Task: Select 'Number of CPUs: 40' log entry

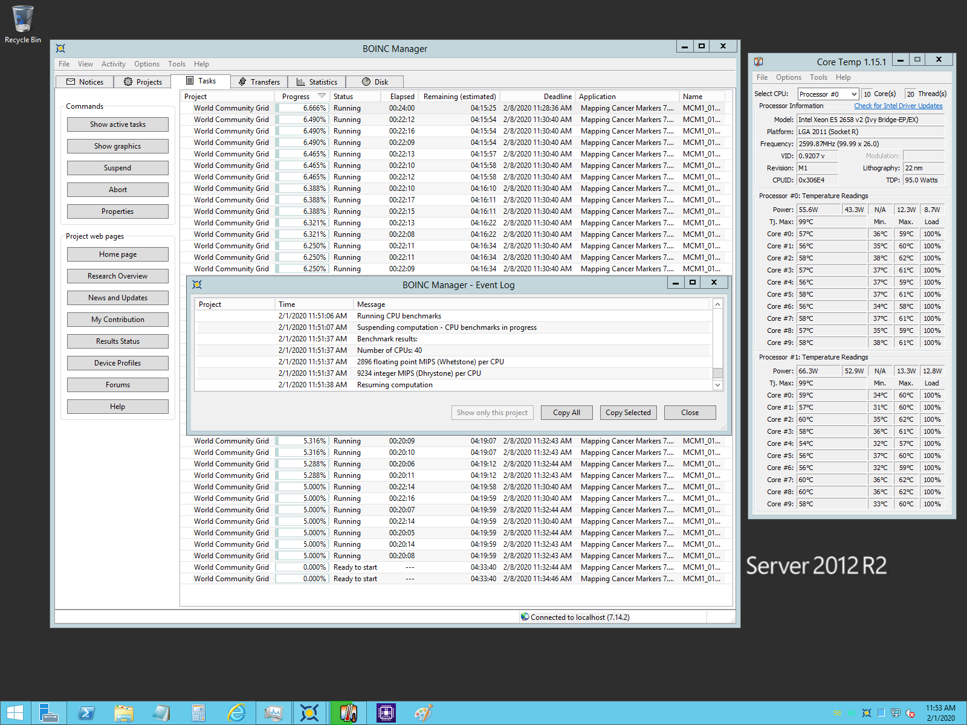Action: (453, 350)
